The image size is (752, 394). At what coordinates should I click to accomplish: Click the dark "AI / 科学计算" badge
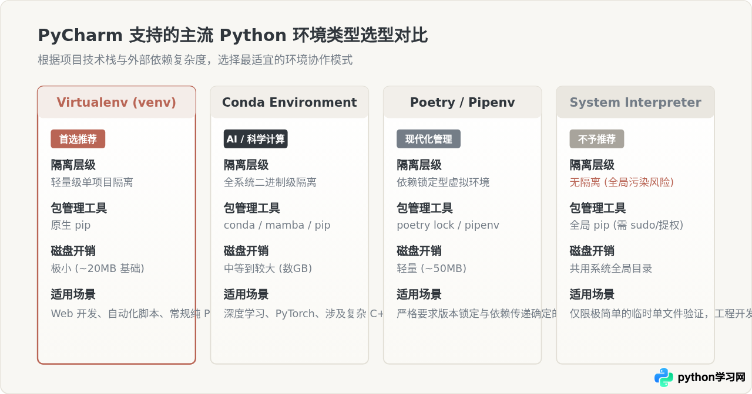coord(256,139)
